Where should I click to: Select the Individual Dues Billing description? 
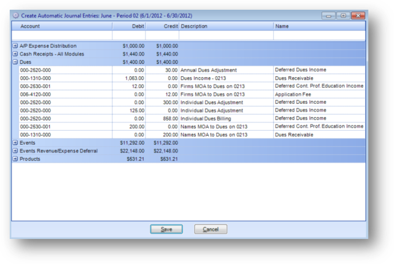[205, 118]
